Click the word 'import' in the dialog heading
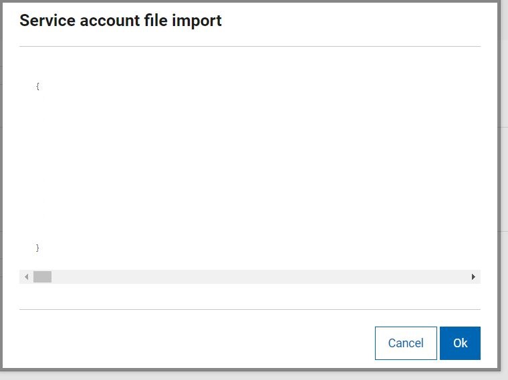508x380 pixels. [x=197, y=21]
